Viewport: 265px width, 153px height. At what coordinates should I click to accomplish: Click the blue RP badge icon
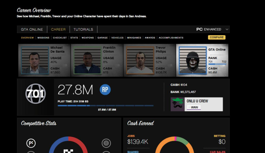[x=105, y=90]
